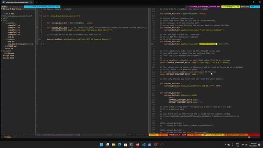
Task: Click the cloud tray icon
Action: (228, 145)
